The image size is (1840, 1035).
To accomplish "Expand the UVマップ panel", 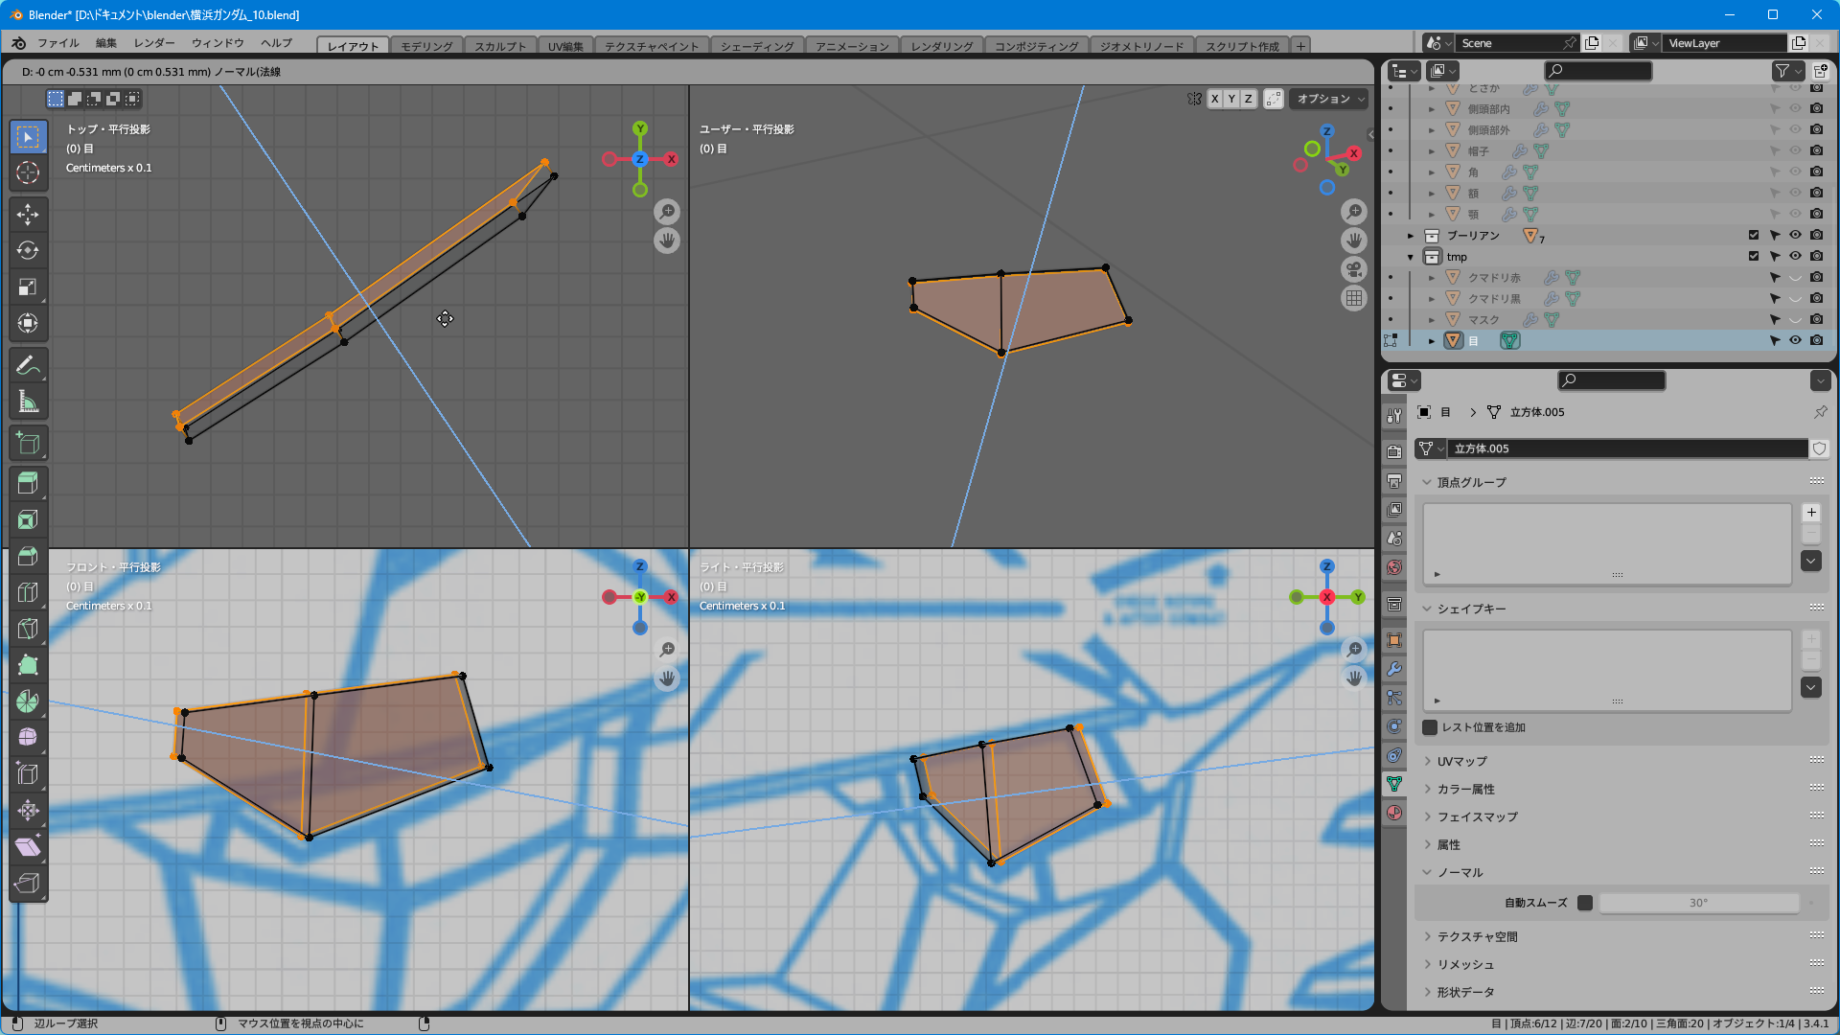I will (1461, 761).
